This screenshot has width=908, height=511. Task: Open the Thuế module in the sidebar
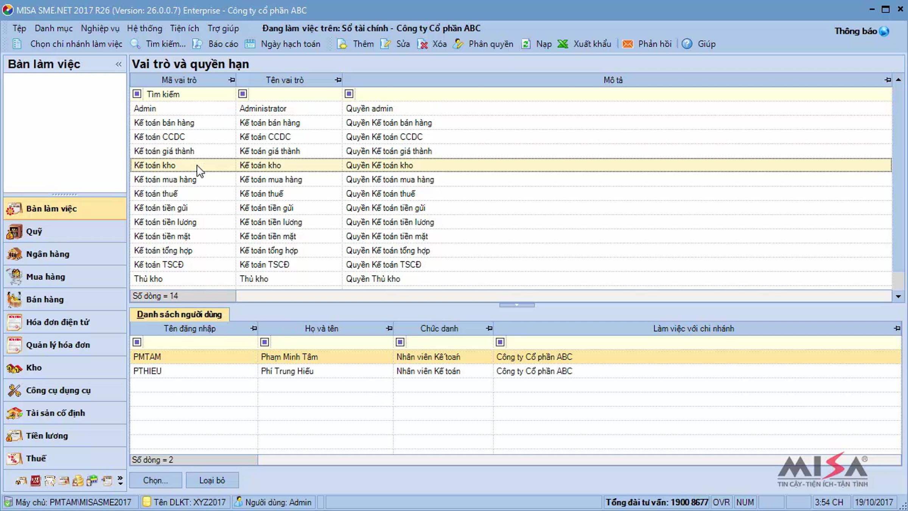65,458
